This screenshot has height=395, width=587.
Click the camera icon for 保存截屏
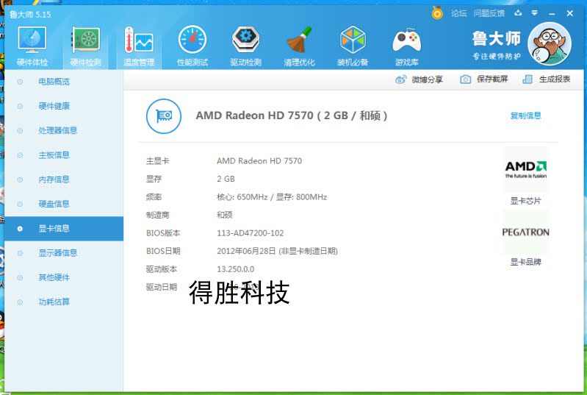(x=465, y=79)
